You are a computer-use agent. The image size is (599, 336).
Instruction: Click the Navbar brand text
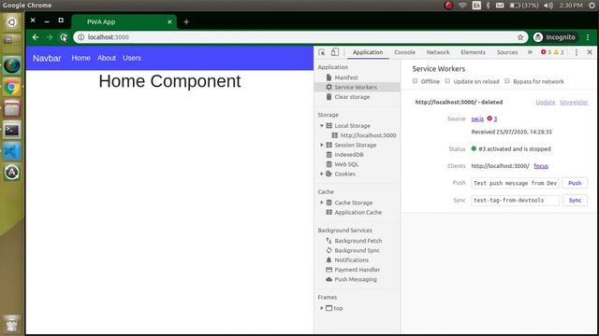coord(47,58)
